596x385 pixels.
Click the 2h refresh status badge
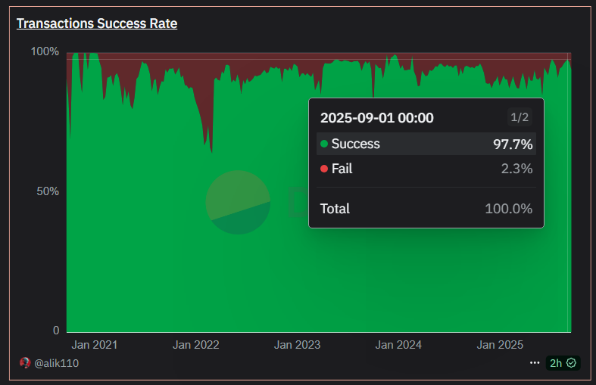tap(563, 363)
